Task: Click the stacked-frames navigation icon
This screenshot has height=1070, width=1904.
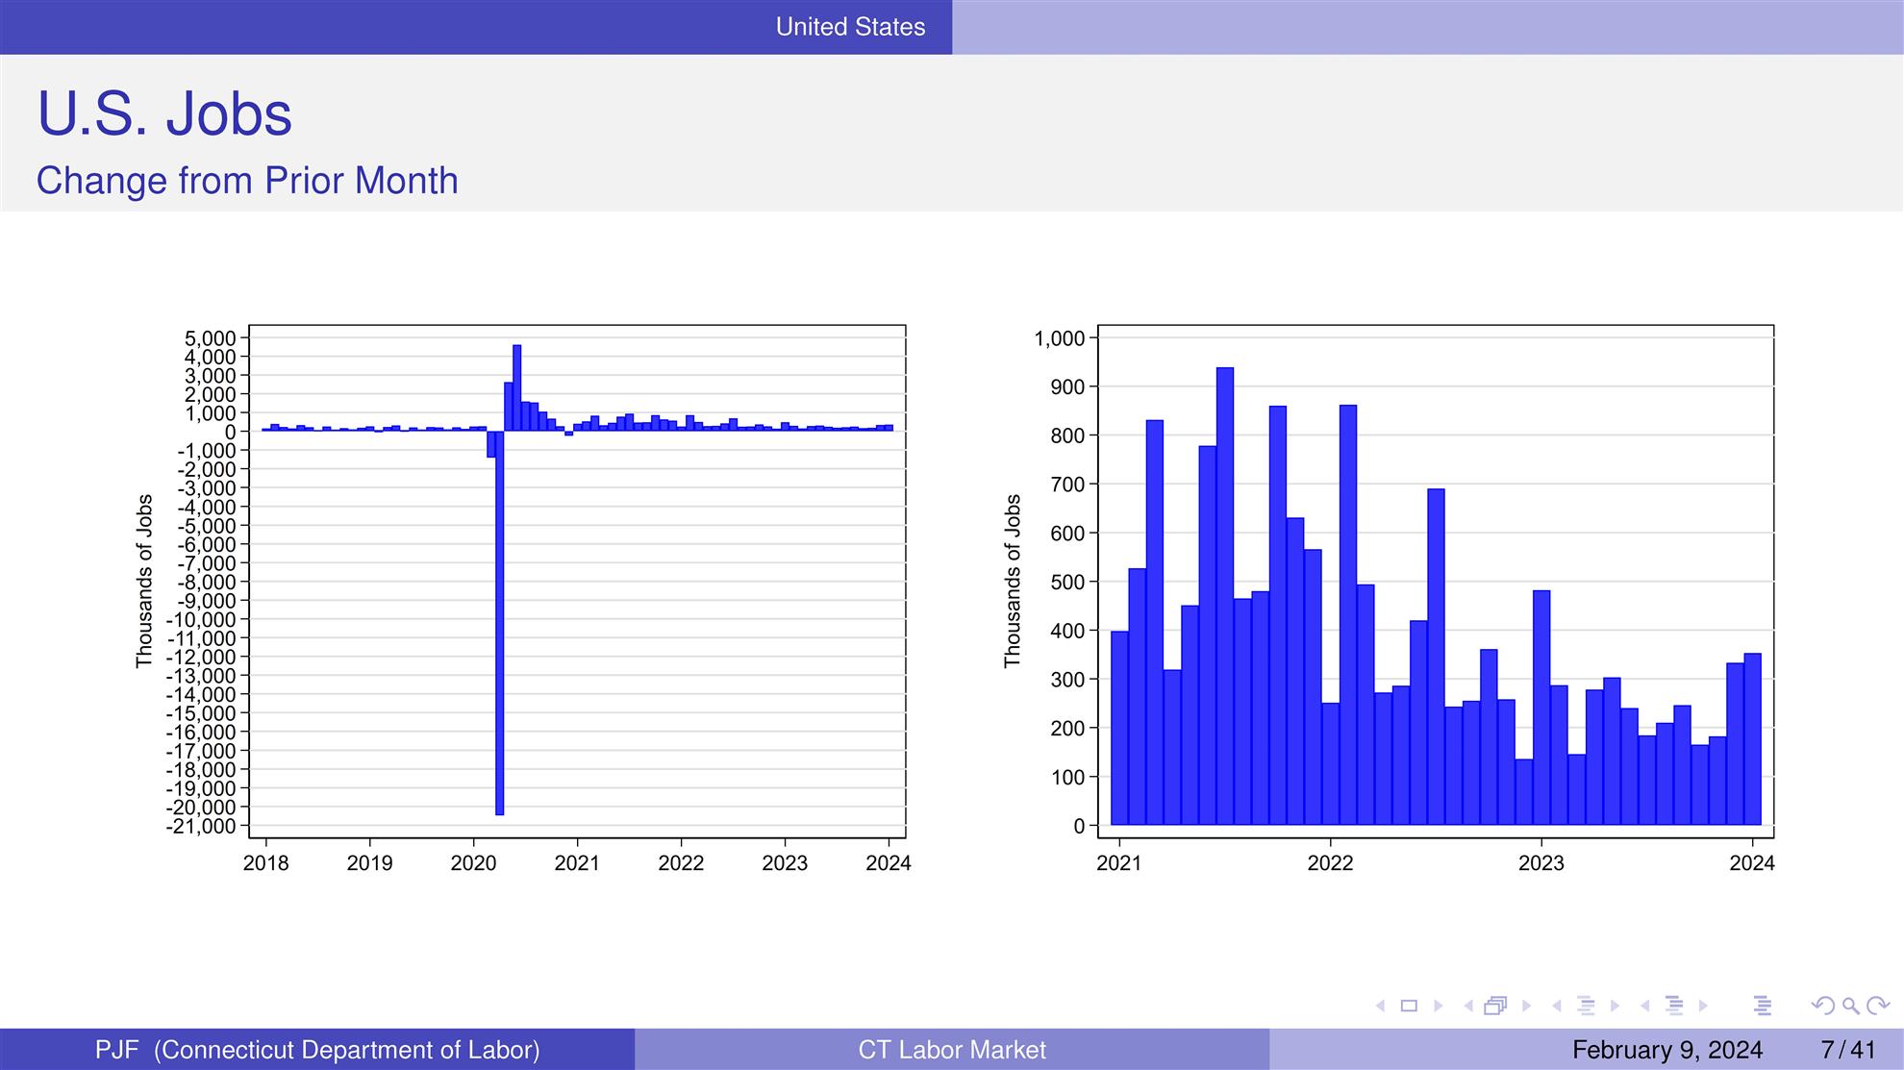Action: tap(1496, 1006)
